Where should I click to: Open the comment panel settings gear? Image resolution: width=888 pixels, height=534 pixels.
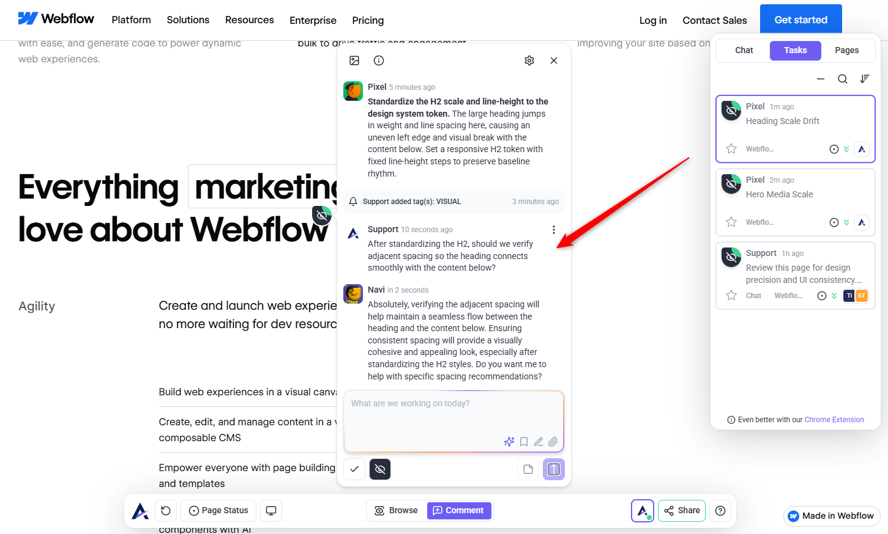tap(529, 60)
